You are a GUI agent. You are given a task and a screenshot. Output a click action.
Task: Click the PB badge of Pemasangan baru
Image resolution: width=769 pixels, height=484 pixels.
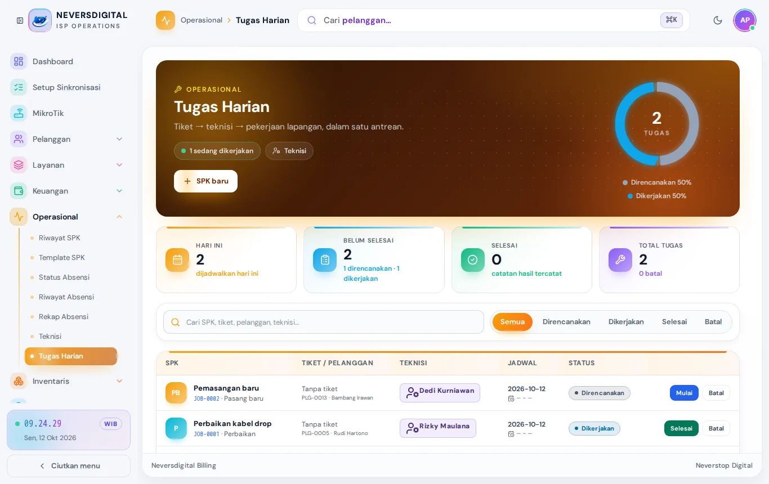point(176,393)
